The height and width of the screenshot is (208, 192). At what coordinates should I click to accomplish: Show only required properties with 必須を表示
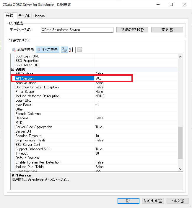pyautogui.click(x=23, y=50)
